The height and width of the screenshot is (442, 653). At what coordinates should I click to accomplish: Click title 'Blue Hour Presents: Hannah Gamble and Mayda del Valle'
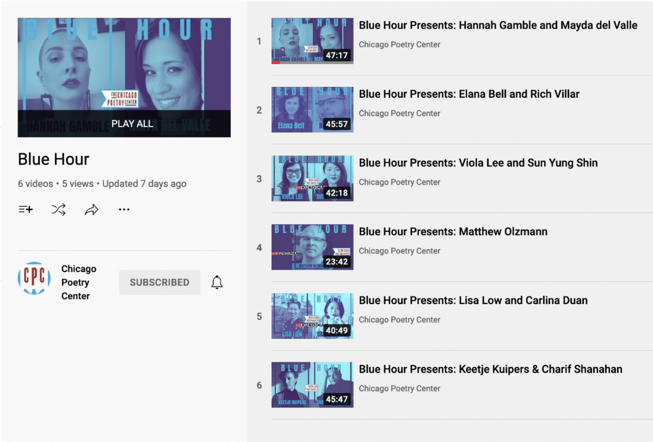pos(498,25)
